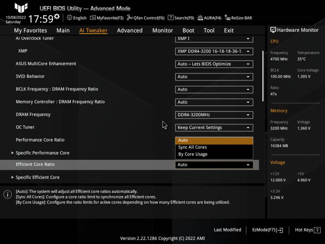This screenshot has height=244, width=325.
Task: Open settings via the clock gear icon
Action: (57, 16)
